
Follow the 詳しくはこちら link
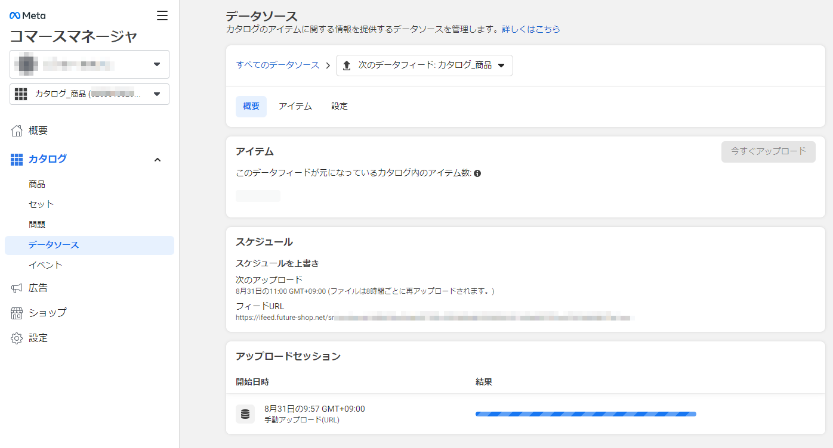click(x=531, y=29)
